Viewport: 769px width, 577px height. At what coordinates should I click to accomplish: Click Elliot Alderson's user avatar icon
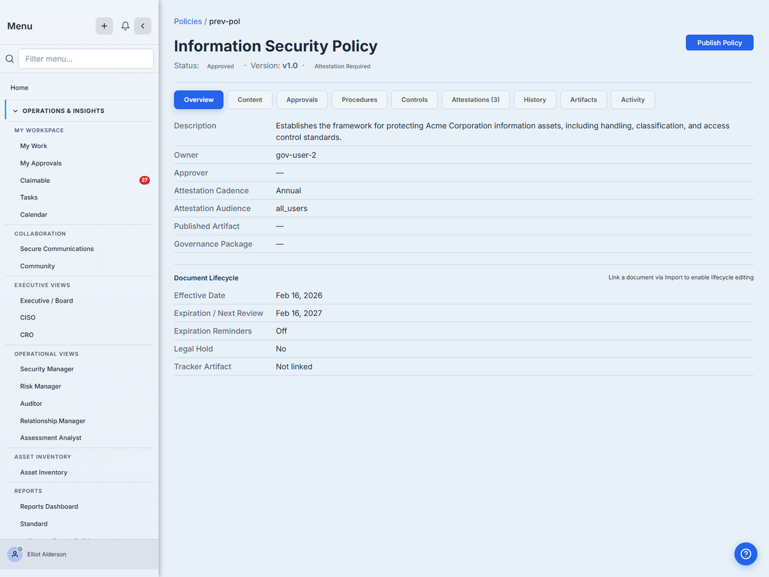pyautogui.click(x=15, y=555)
